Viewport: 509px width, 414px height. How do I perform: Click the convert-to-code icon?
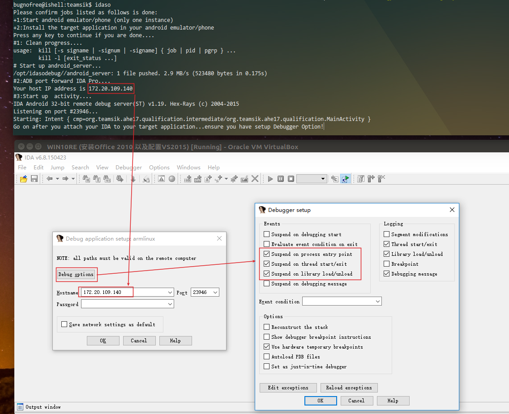pos(188,179)
